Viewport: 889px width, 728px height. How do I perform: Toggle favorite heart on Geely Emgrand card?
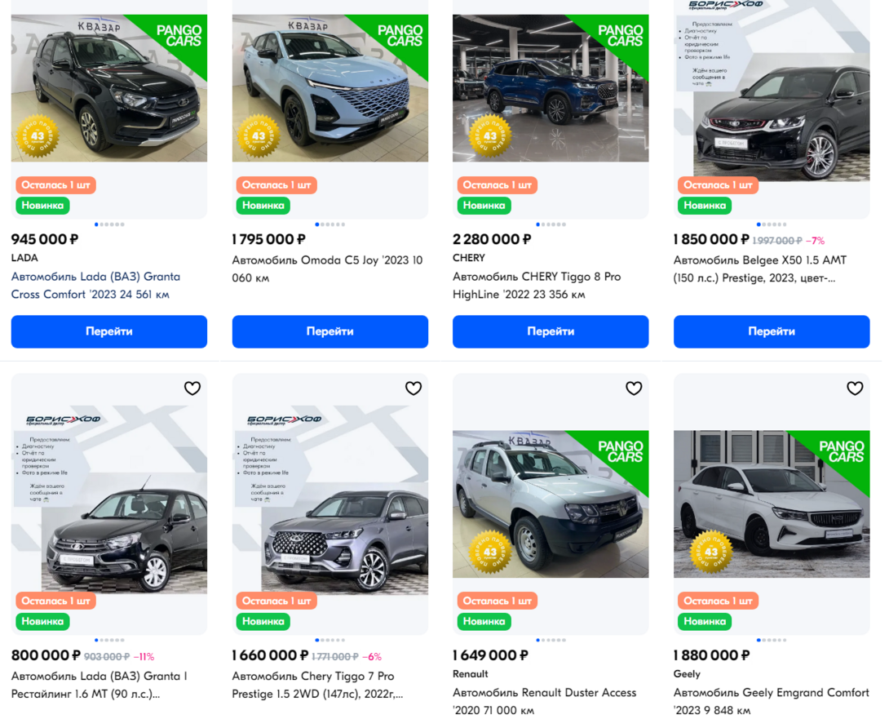[x=855, y=388]
